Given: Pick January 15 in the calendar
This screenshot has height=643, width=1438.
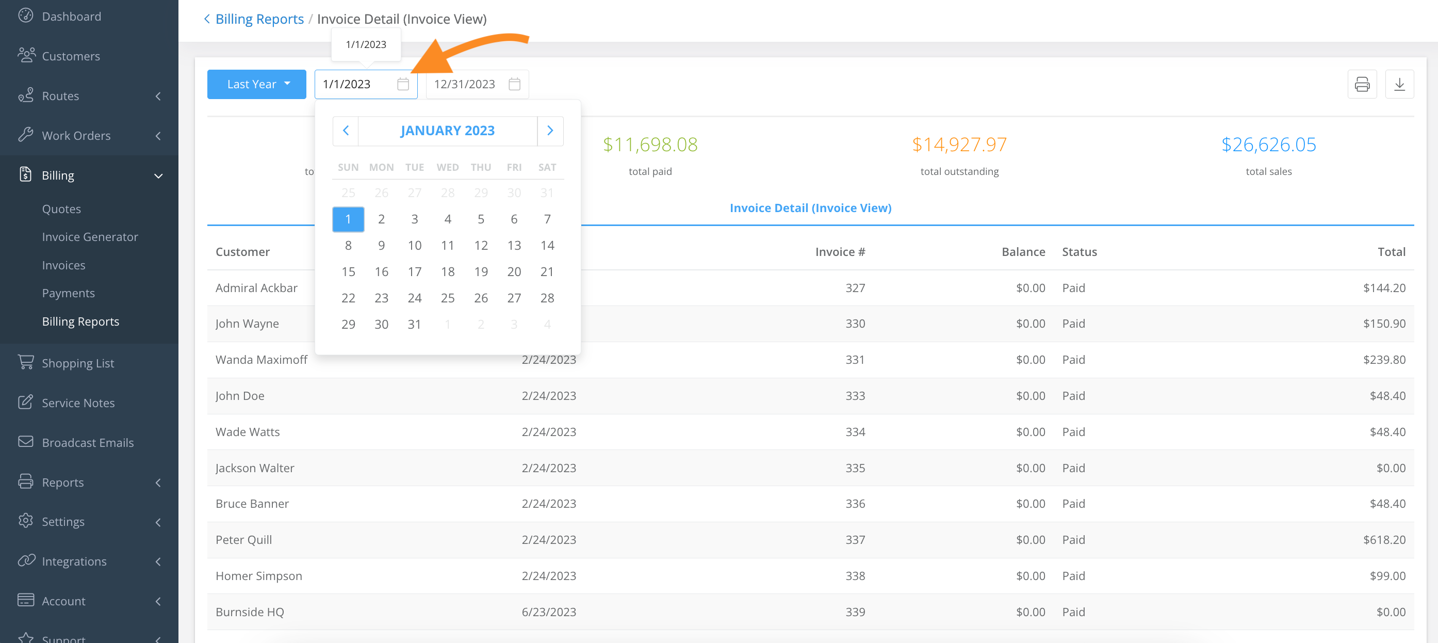Looking at the screenshot, I should click(x=348, y=271).
